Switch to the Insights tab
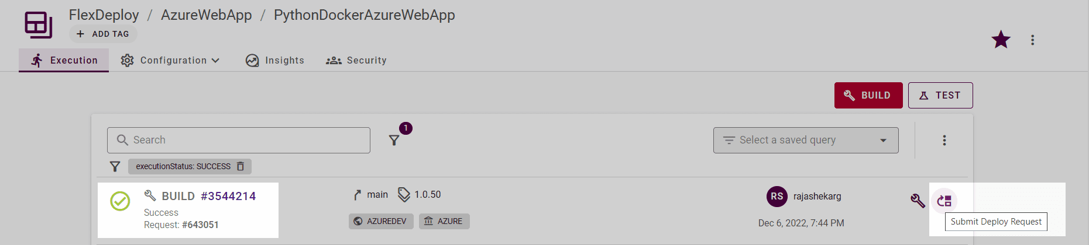This screenshot has width=1089, height=245. click(275, 60)
